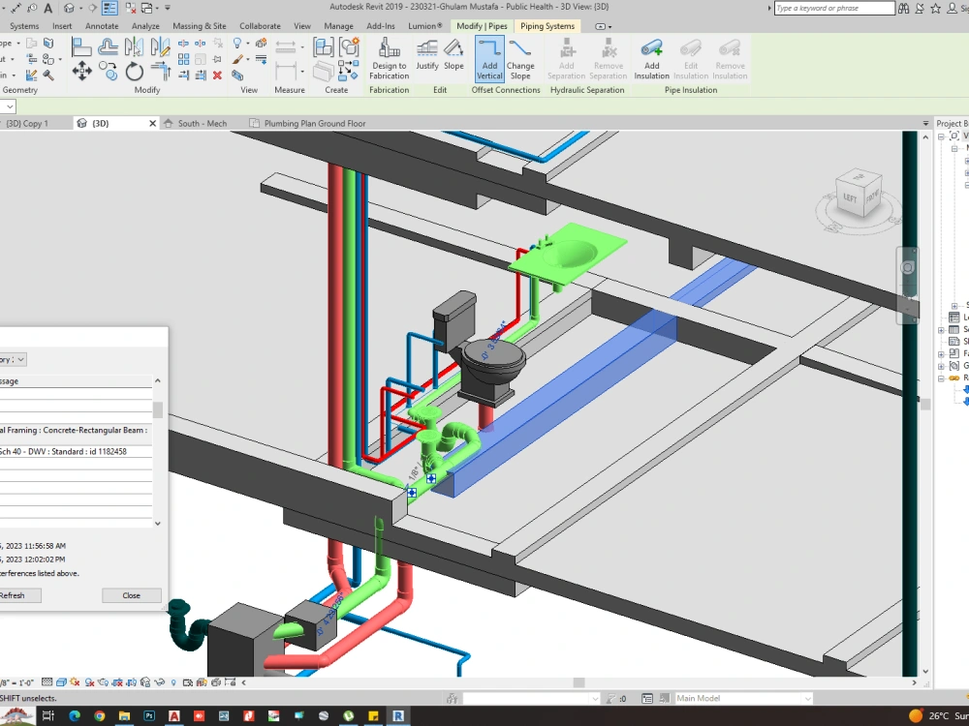The width and height of the screenshot is (969, 726).
Task: Collapse the bottom Project Browser tree node
Action: (941, 378)
